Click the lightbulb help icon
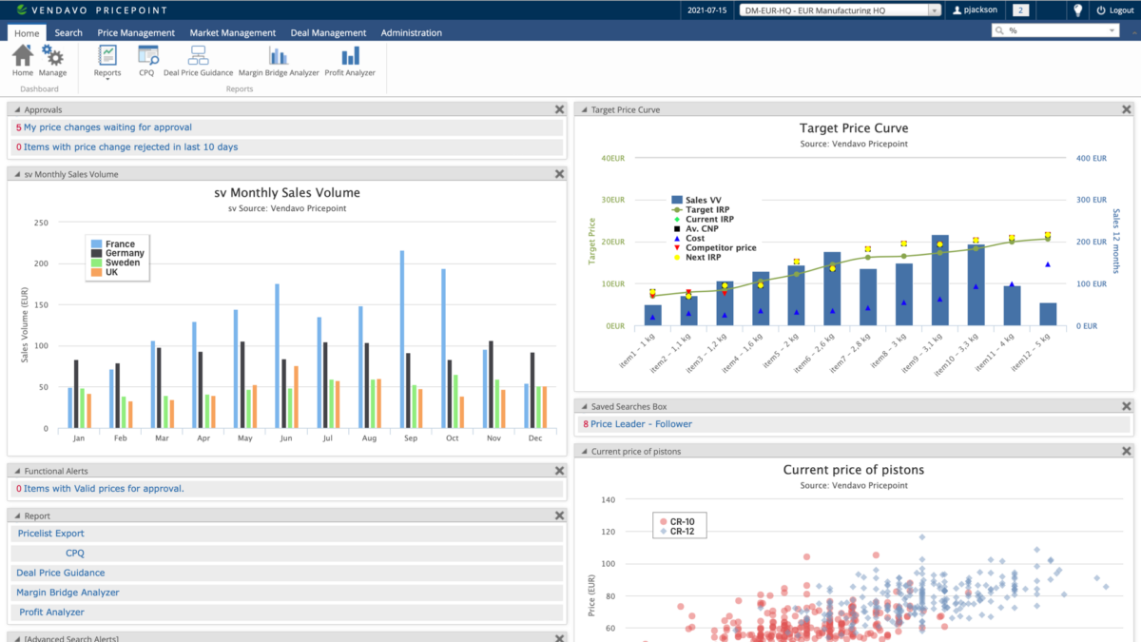1141x642 pixels. coord(1077,10)
